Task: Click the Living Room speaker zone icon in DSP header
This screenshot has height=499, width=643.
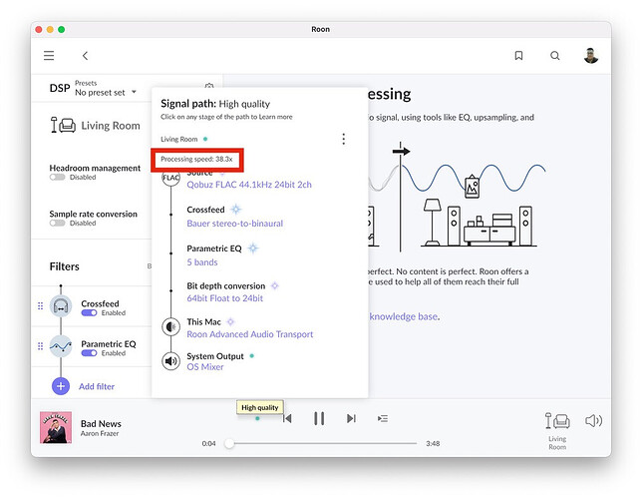Action: tap(63, 125)
